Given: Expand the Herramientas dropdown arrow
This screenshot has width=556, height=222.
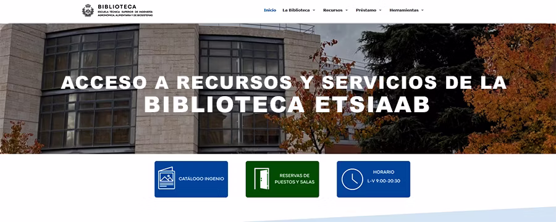Looking at the screenshot, I should tap(423, 10).
